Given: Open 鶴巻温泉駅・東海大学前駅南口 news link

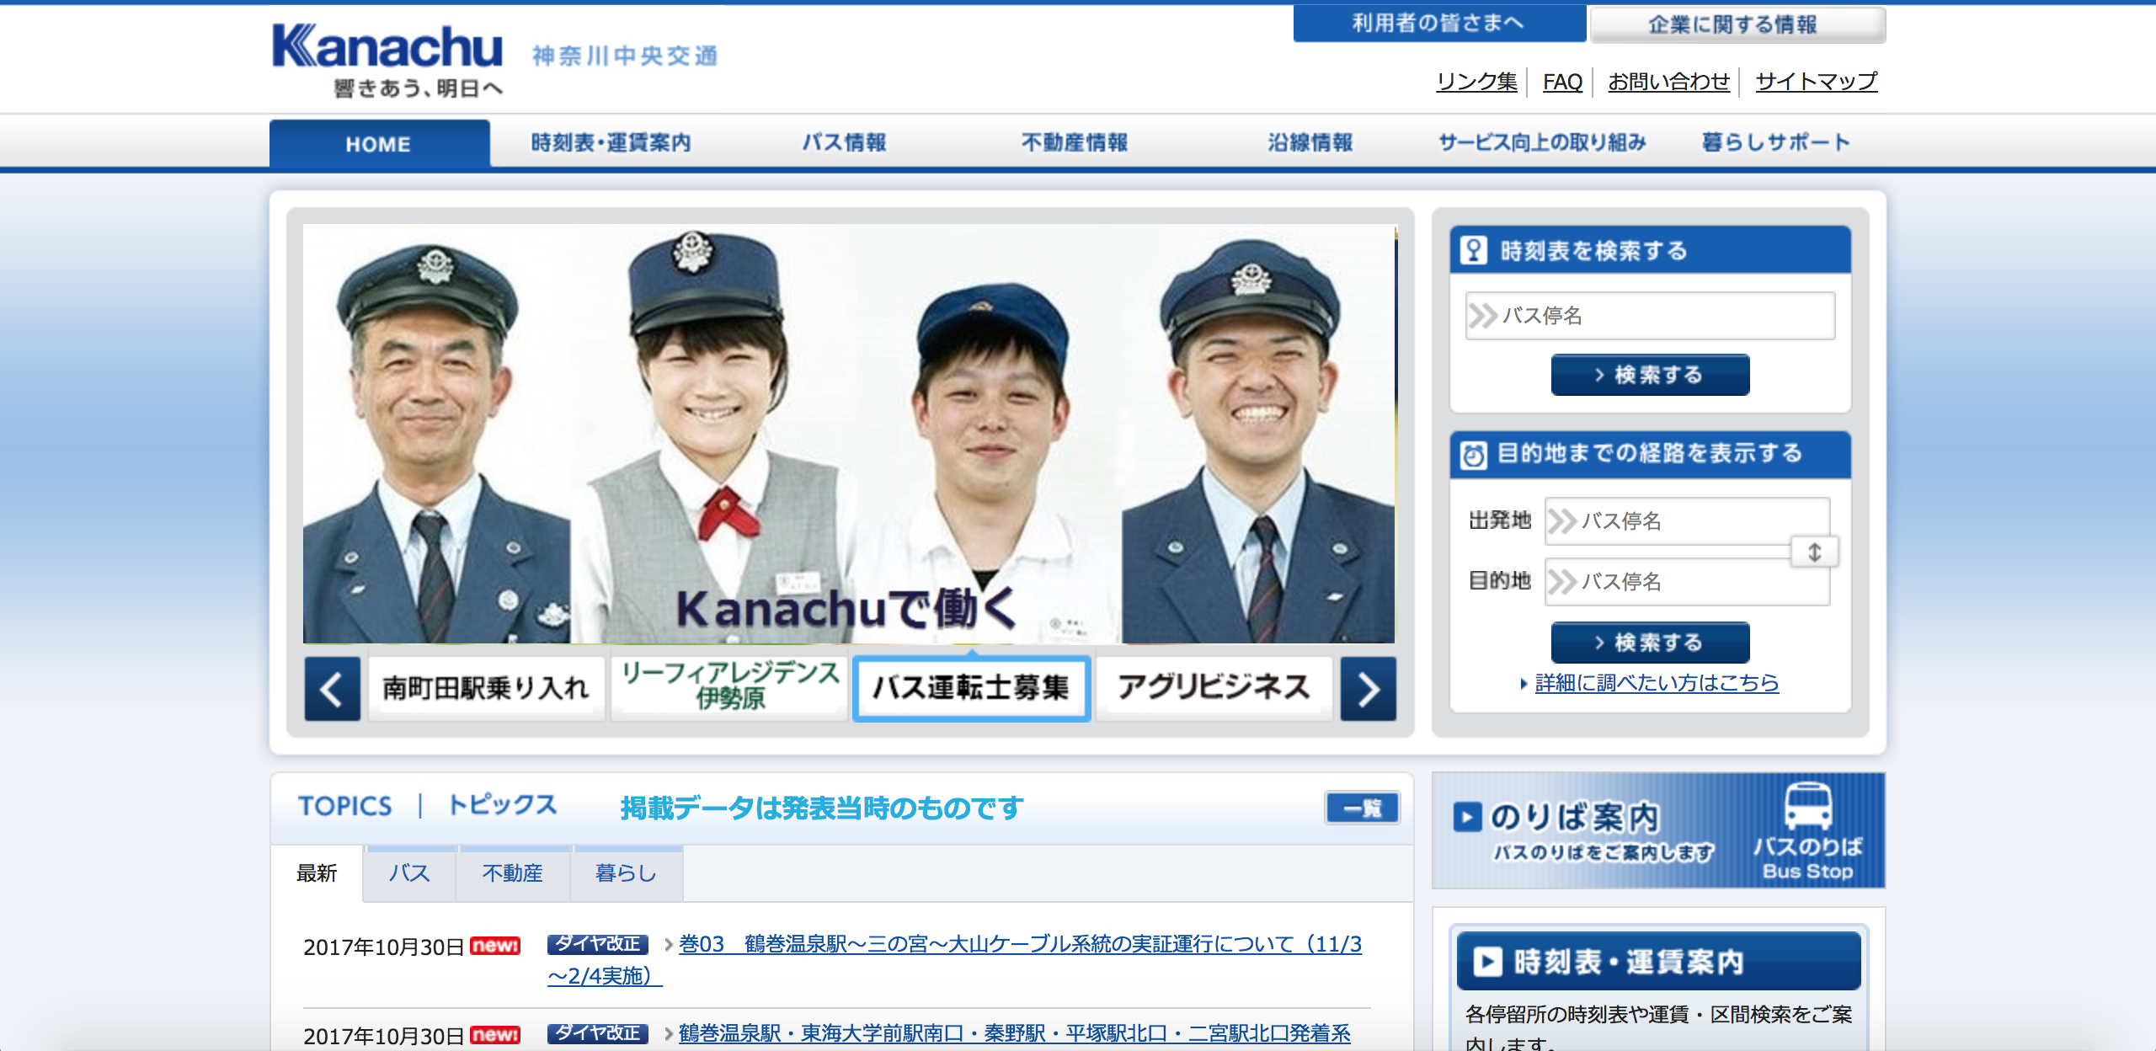Looking at the screenshot, I should tap(1014, 1033).
